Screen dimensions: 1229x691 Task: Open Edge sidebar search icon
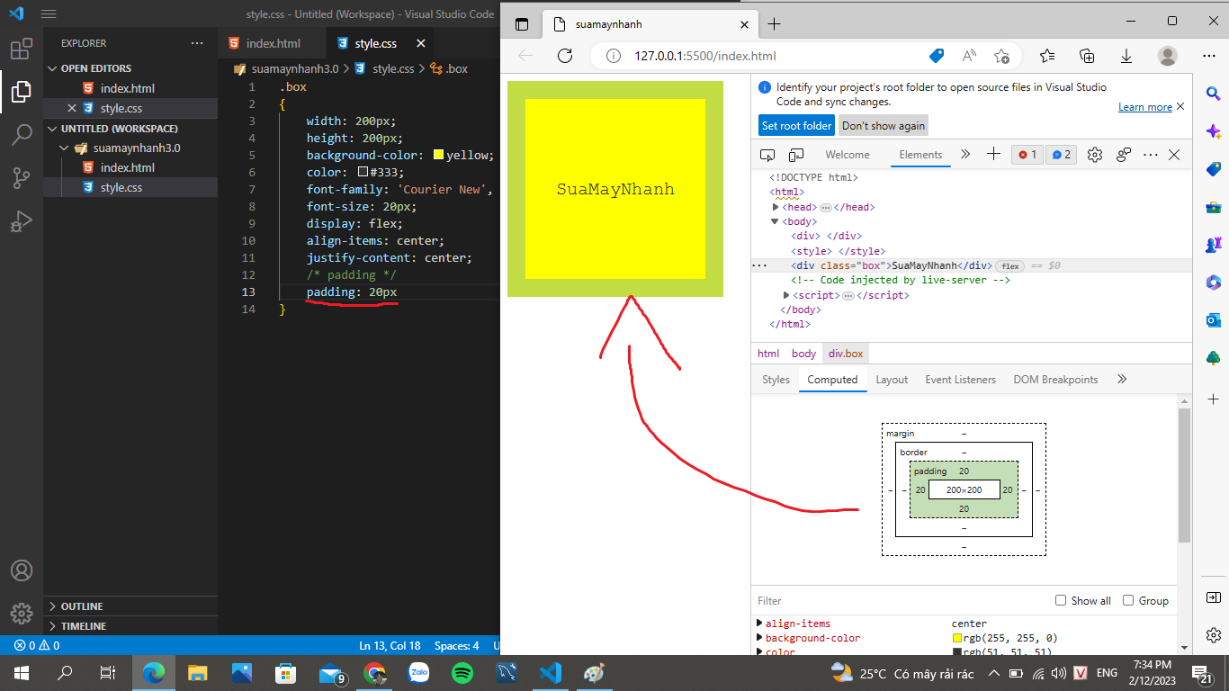[1213, 94]
